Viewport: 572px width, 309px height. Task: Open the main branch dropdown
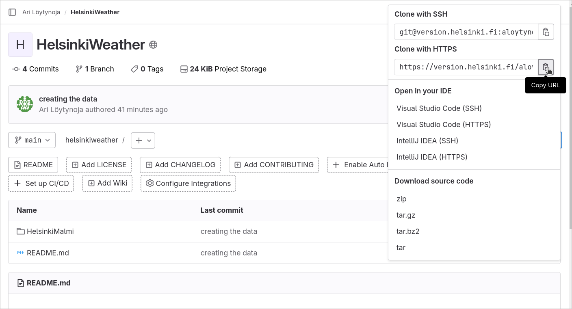[32, 140]
